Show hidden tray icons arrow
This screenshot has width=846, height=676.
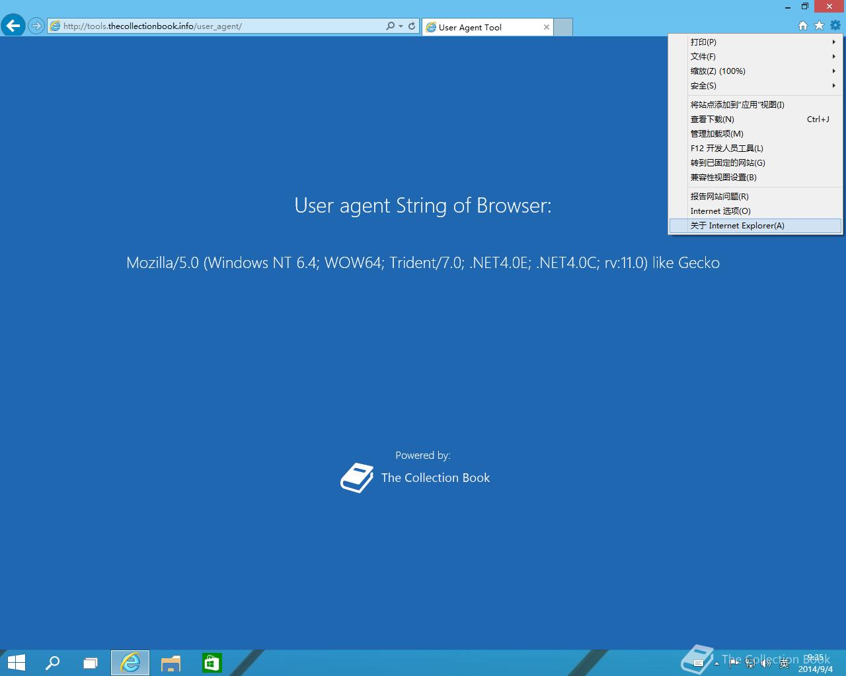[716, 663]
